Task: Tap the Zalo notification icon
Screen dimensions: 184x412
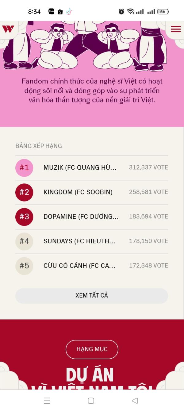Action: pos(52,12)
